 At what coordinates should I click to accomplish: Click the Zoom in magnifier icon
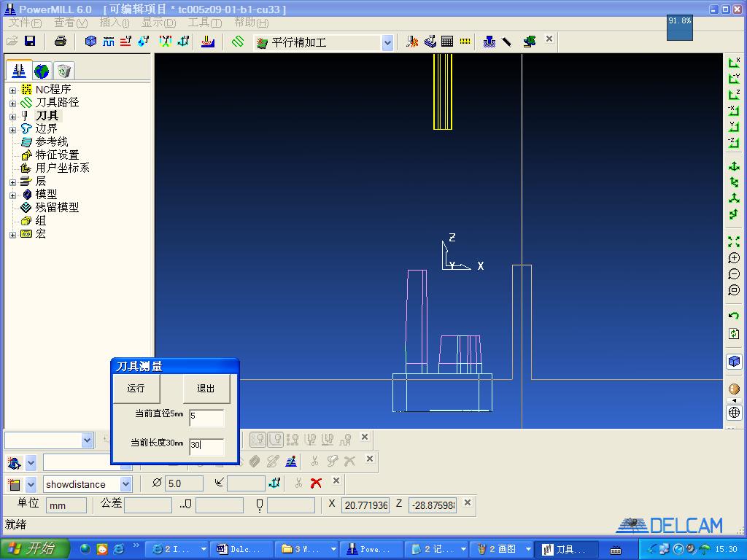(x=734, y=258)
